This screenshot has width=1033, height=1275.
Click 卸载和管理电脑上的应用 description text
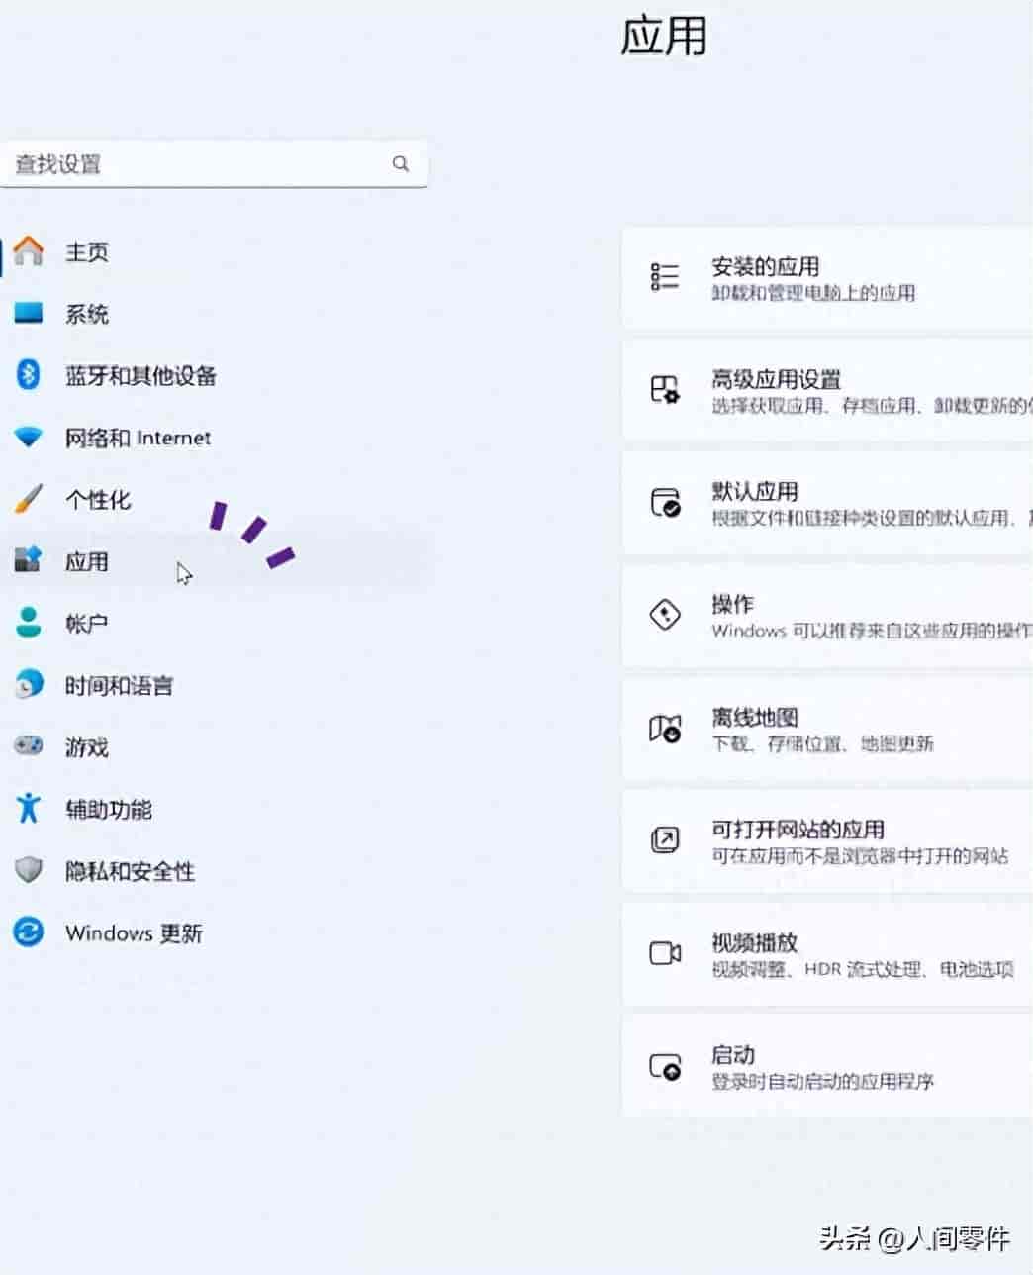point(813,293)
